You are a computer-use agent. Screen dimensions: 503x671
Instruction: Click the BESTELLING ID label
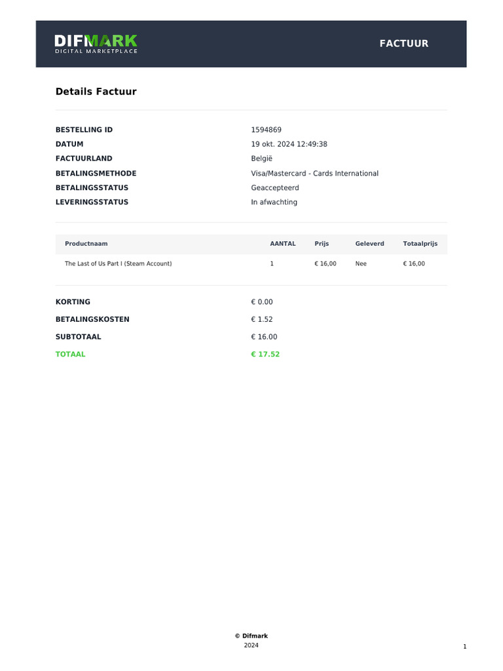(84, 130)
